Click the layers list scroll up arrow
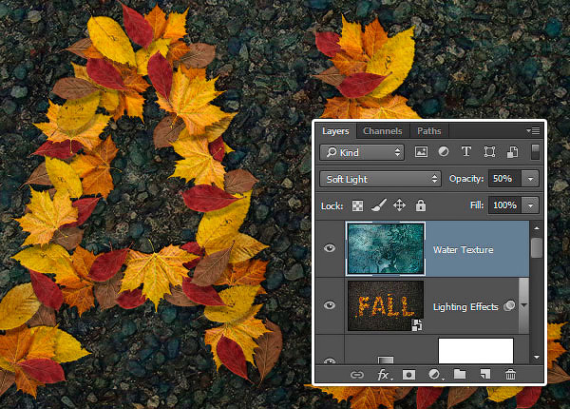 537,228
